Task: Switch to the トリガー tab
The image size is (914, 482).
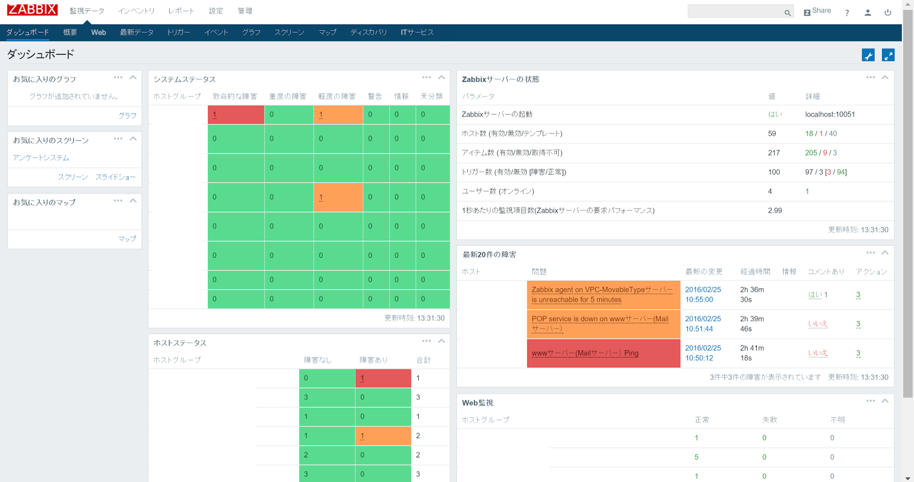Action: [179, 33]
